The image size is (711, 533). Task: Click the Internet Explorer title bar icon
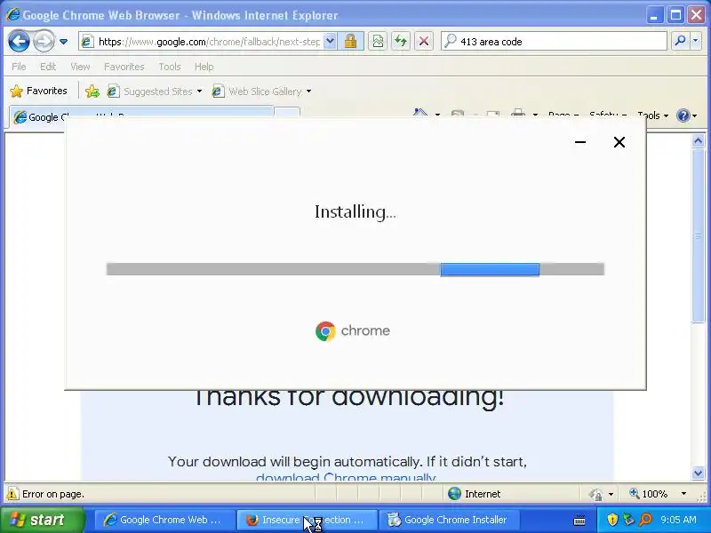tap(12, 14)
